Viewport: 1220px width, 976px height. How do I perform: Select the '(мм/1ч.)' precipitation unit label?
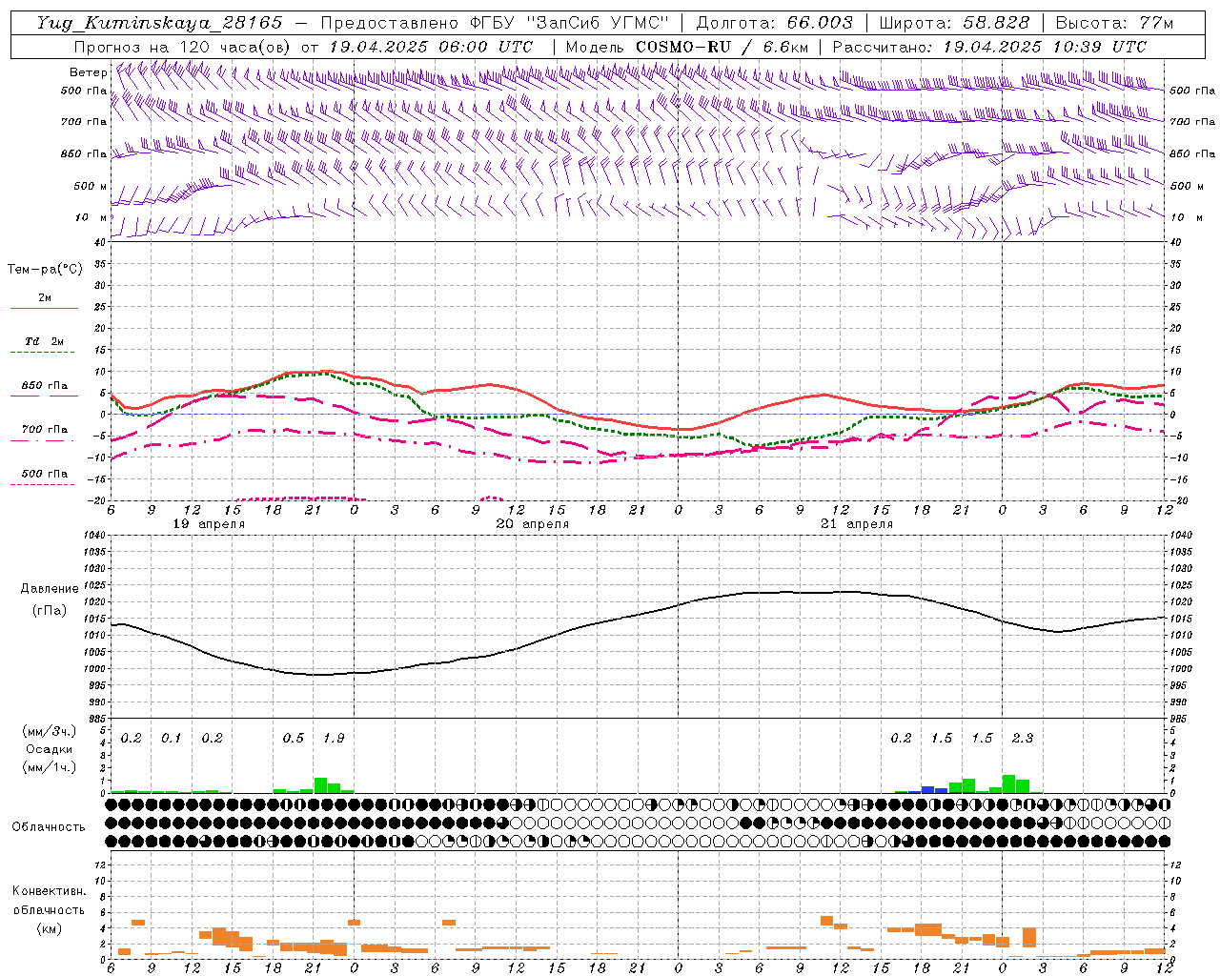(x=49, y=767)
